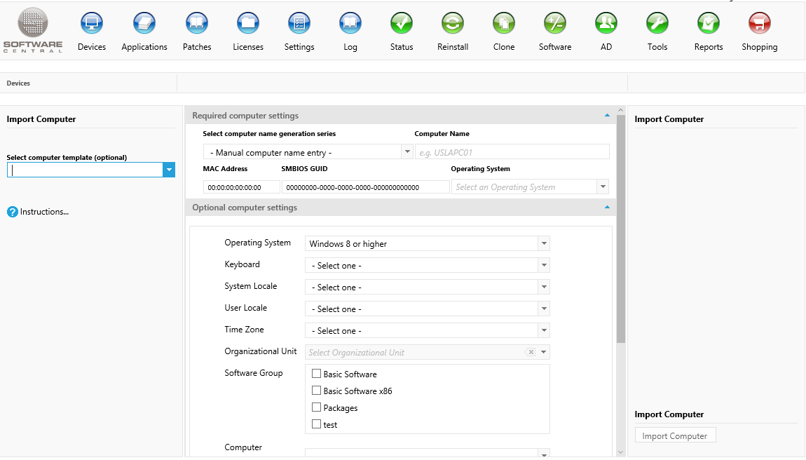
Task: Click the Computer Name input field
Action: (x=512, y=152)
